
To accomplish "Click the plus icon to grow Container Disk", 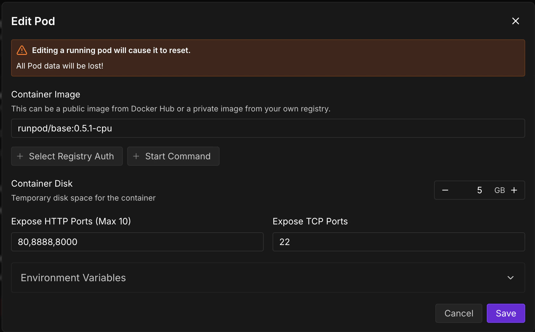I will (x=514, y=190).
